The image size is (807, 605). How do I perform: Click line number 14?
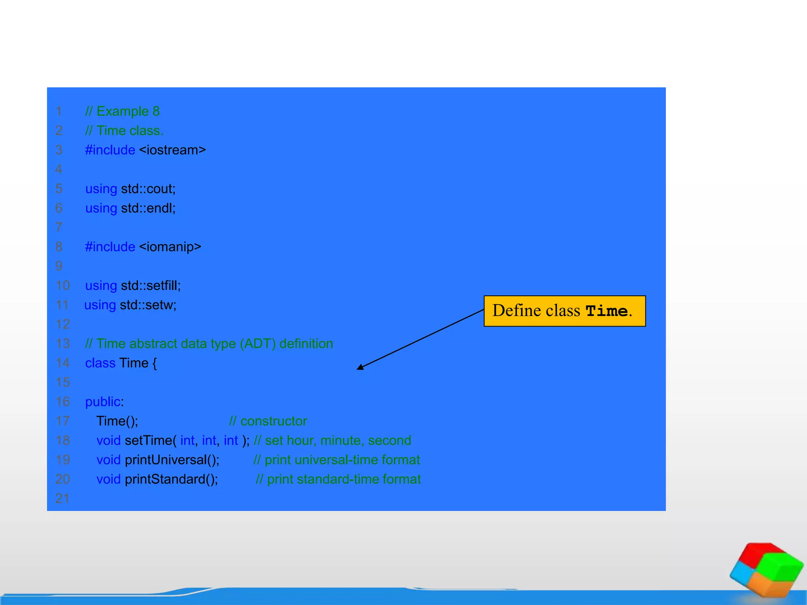63,363
